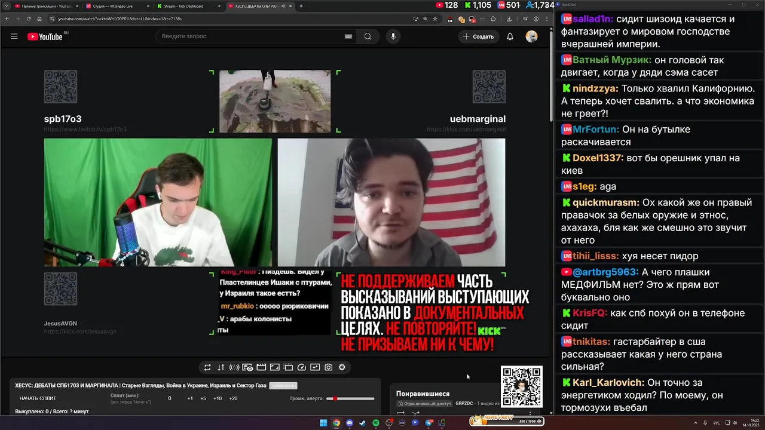Screen dimensions: 765x430
Task: Open the Создать create menu
Action: [479, 36]
